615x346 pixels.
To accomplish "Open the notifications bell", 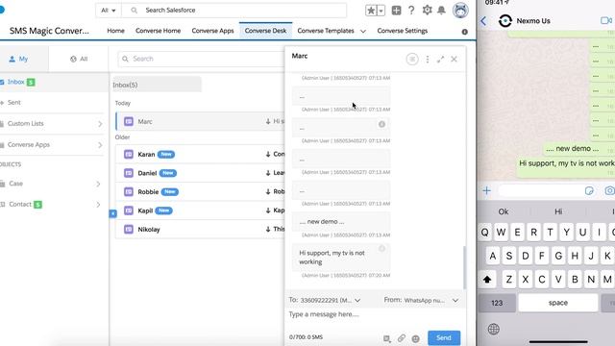I will [x=441, y=11].
